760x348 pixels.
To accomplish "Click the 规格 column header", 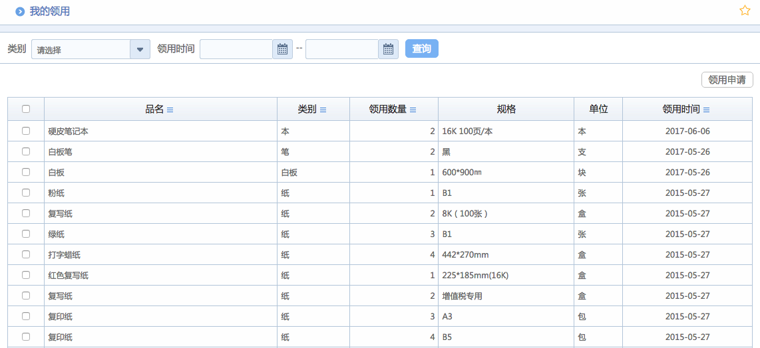I will (x=506, y=110).
